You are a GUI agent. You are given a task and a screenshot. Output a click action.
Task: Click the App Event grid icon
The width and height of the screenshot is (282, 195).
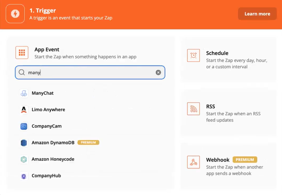(22, 52)
